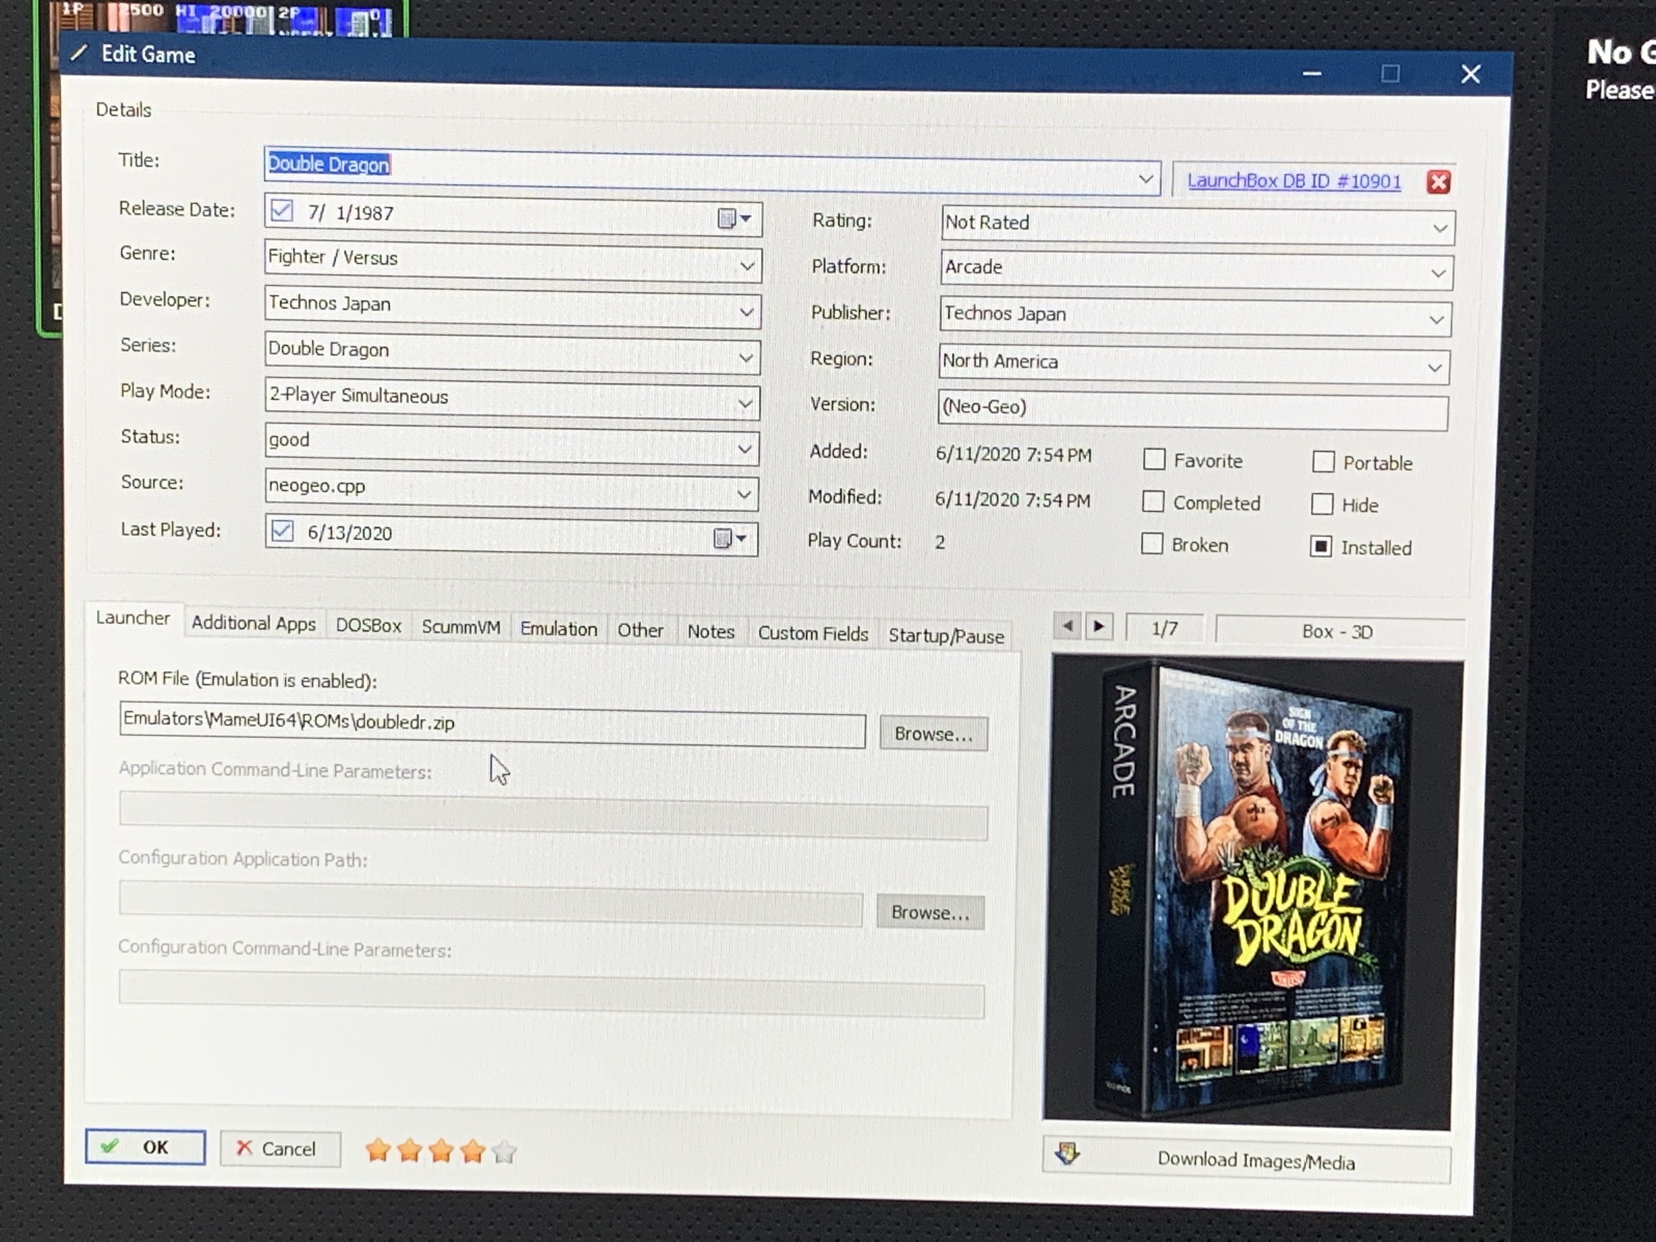1656x1242 pixels.
Task: Expand the Series dropdown
Action: [x=745, y=358]
